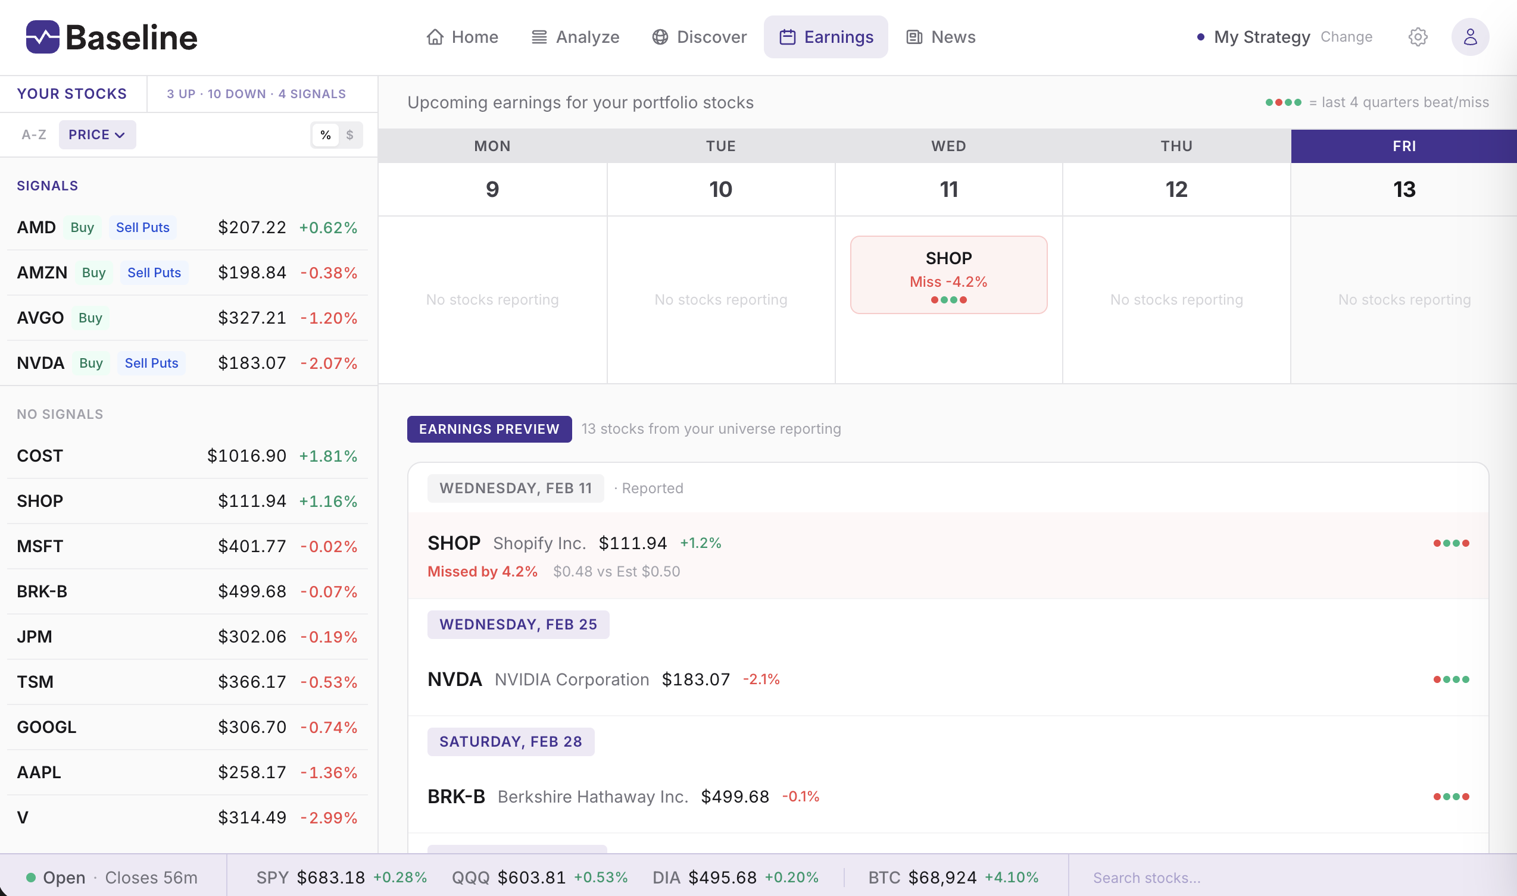Open the News icon in navigation
The image size is (1517, 896).
(913, 37)
